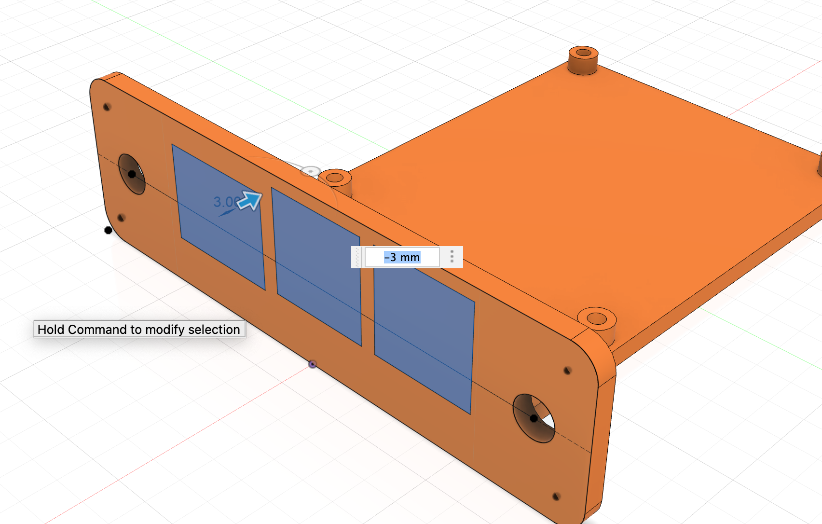Click the 3.00 dimension label on the profile
Screen dimensions: 822x524
(226, 202)
